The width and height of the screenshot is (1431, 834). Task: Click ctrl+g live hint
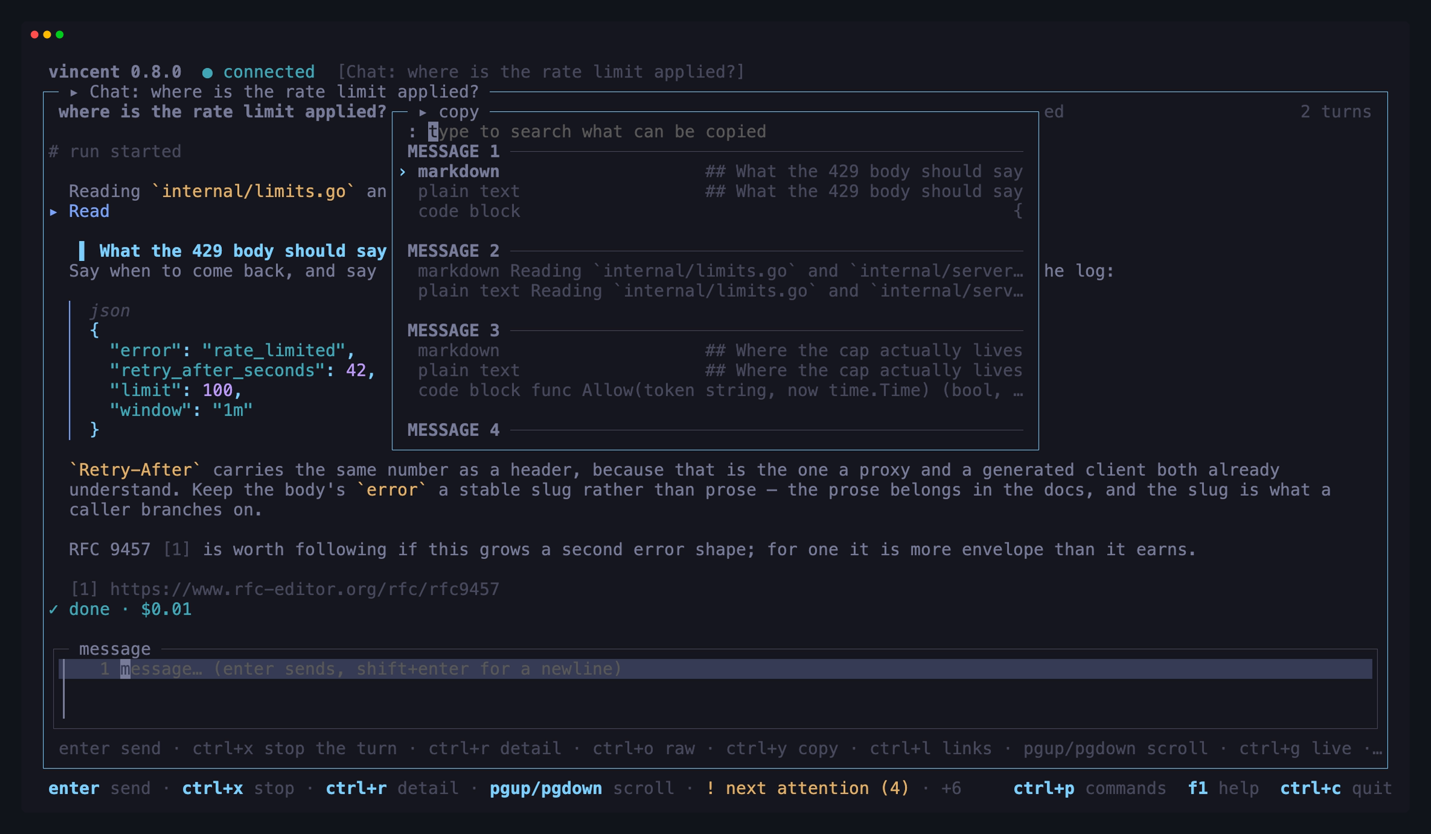(x=1295, y=749)
